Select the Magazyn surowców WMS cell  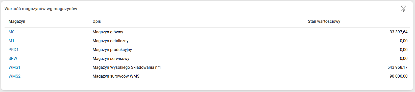tap(116, 76)
